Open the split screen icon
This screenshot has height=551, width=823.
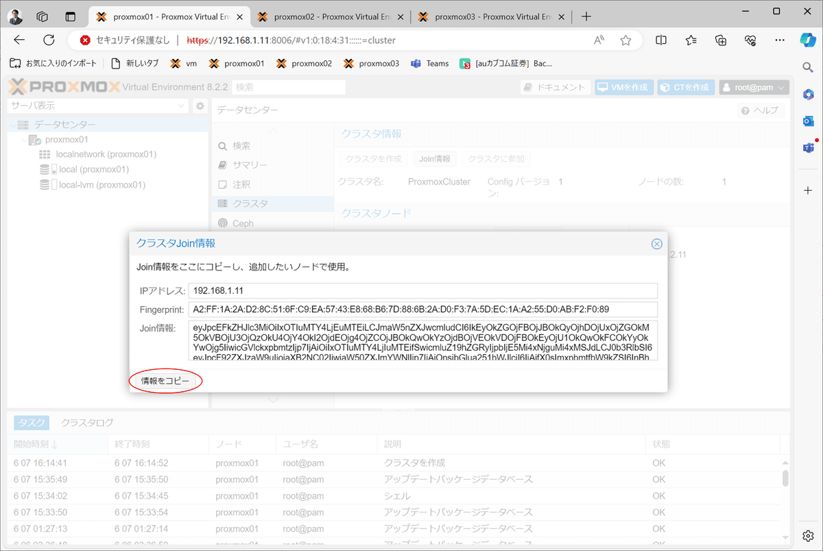pos(661,40)
